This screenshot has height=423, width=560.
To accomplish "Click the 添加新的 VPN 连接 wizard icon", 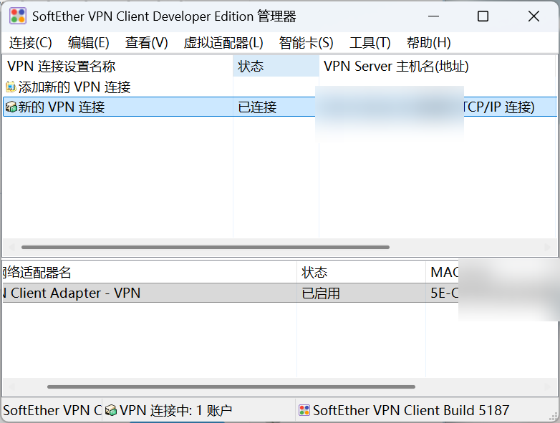I will (x=11, y=87).
